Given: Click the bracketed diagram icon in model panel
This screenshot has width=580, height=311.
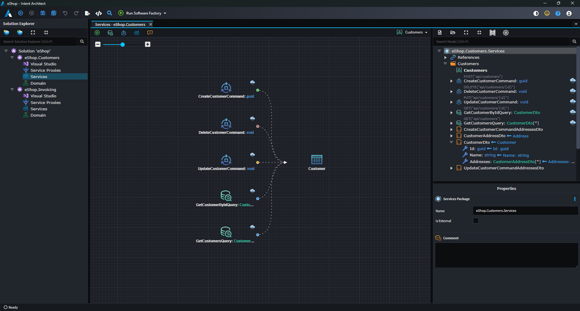Looking at the screenshot, I should click(x=492, y=33).
